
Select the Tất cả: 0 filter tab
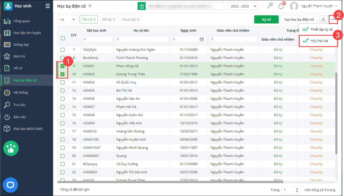coord(89,19)
